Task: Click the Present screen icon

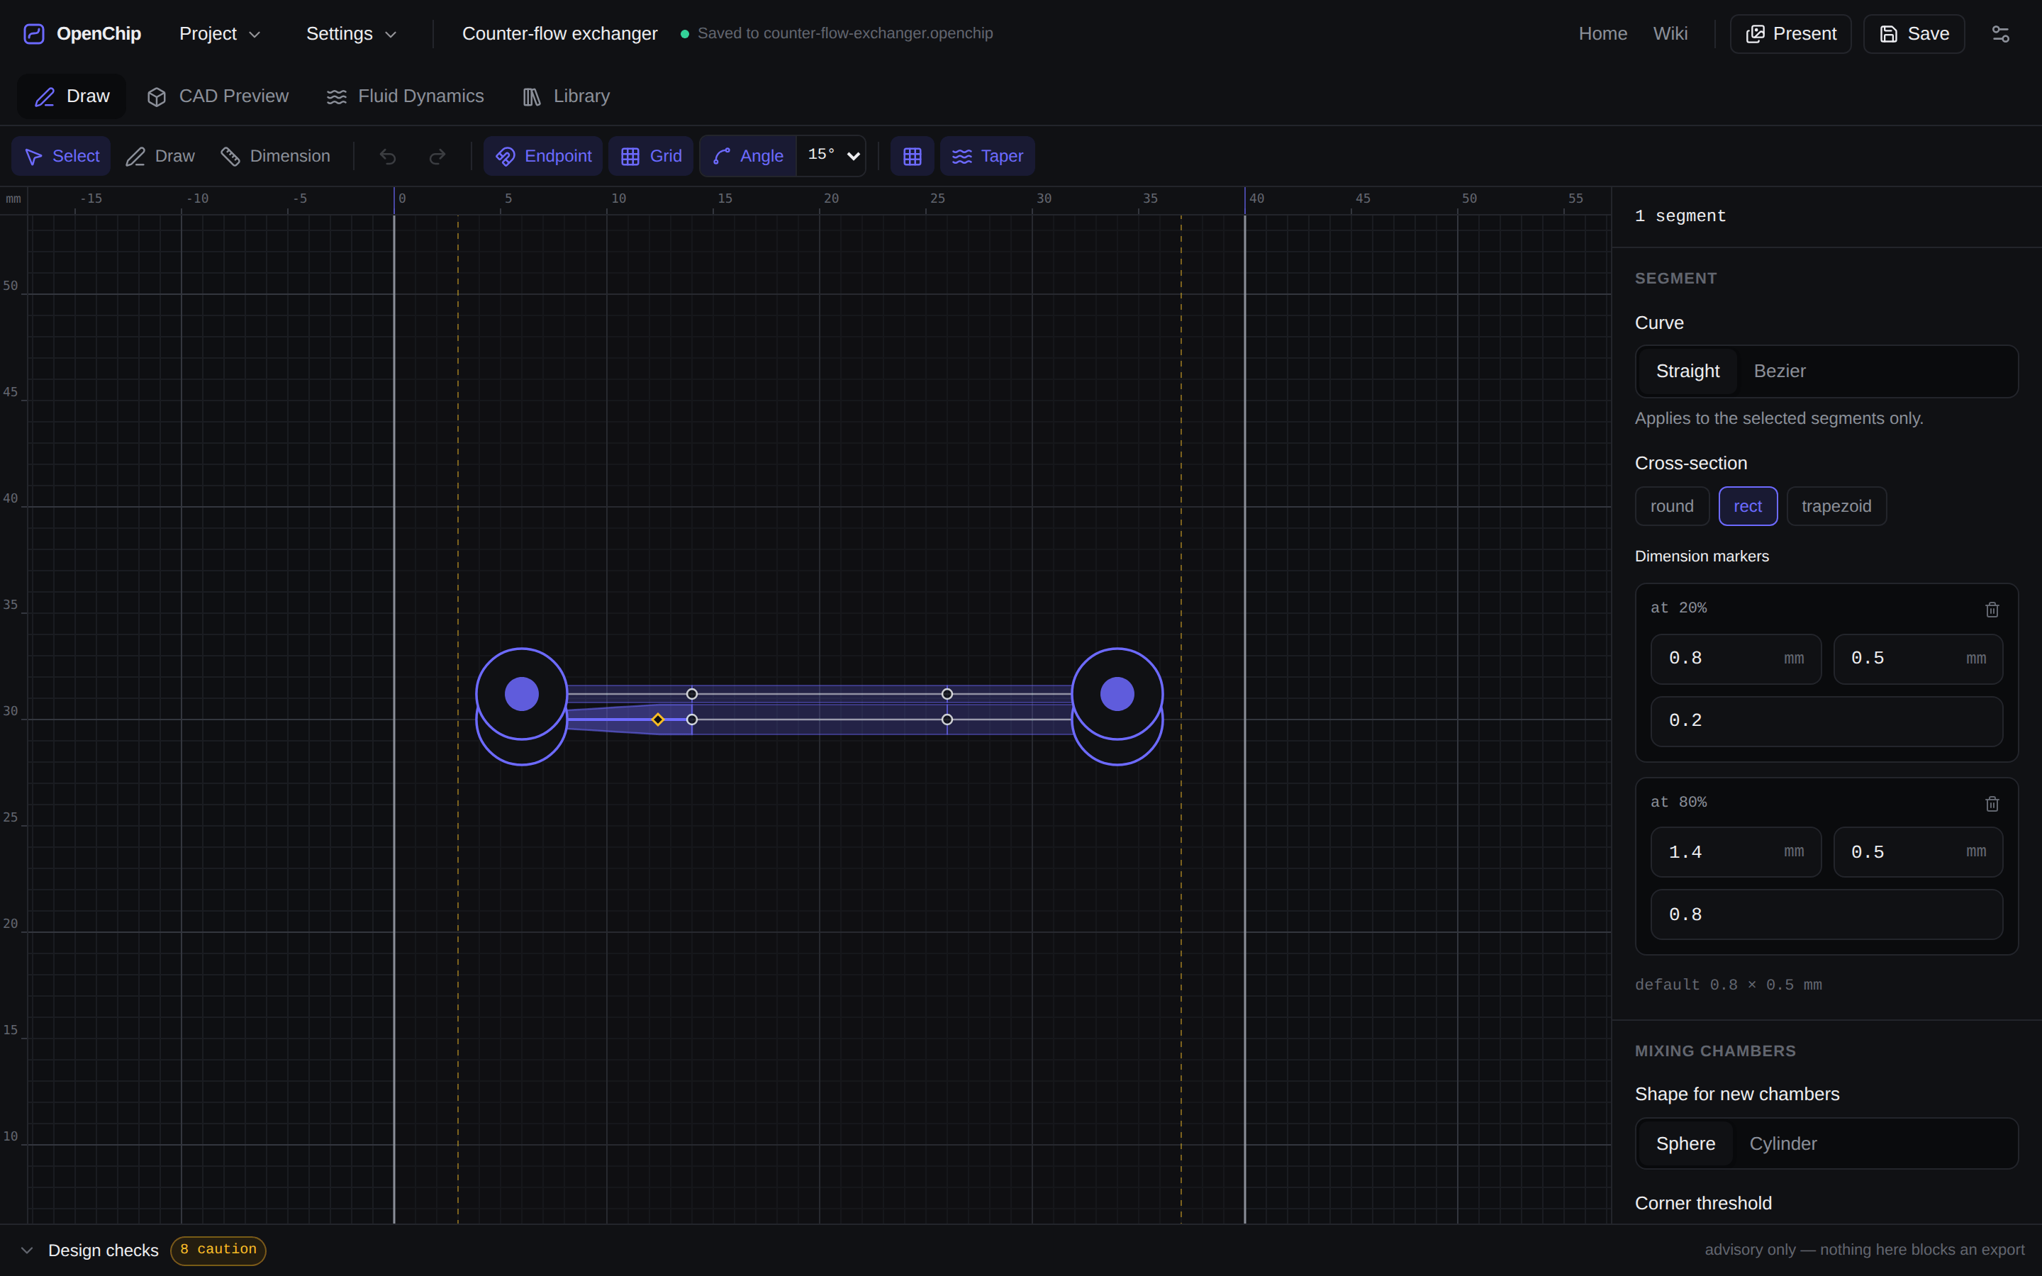Action: tap(1755, 34)
